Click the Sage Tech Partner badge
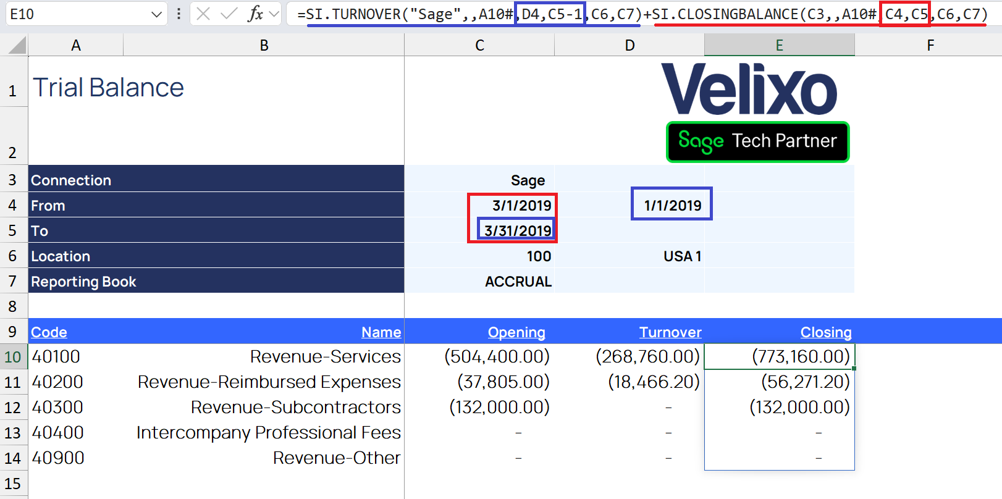Image resolution: width=1002 pixels, height=499 pixels. [x=757, y=141]
